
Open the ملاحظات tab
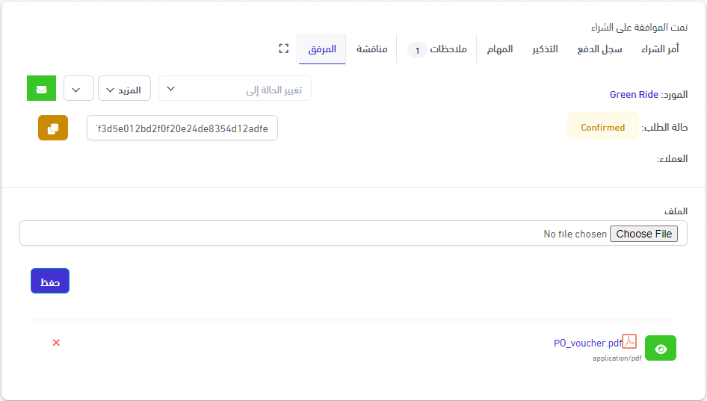tap(438, 49)
